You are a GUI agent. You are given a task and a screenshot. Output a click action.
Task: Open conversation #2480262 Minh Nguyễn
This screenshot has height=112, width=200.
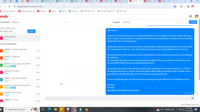(20, 94)
